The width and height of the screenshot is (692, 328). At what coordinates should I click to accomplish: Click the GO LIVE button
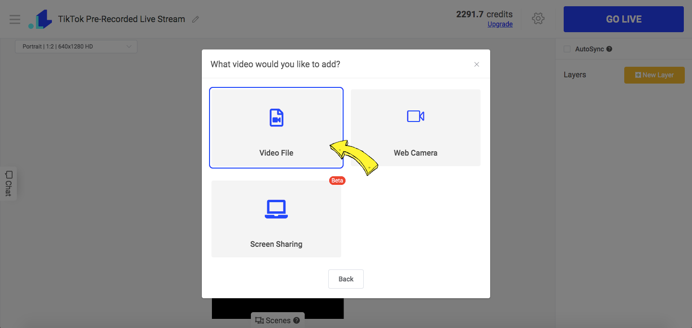point(623,19)
